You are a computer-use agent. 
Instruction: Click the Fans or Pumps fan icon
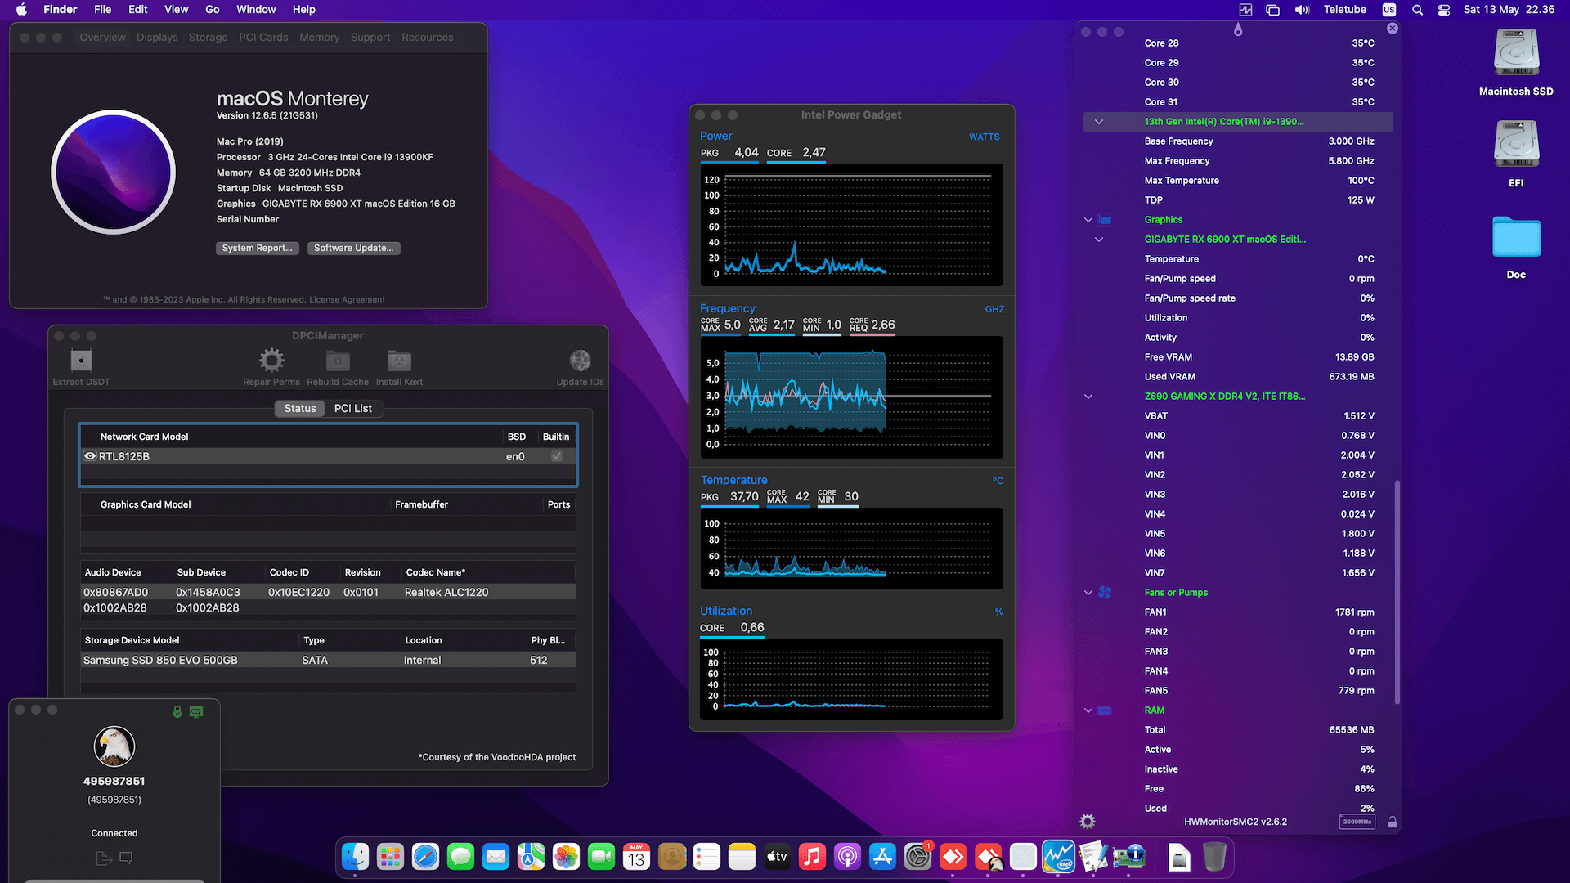pyautogui.click(x=1105, y=592)
